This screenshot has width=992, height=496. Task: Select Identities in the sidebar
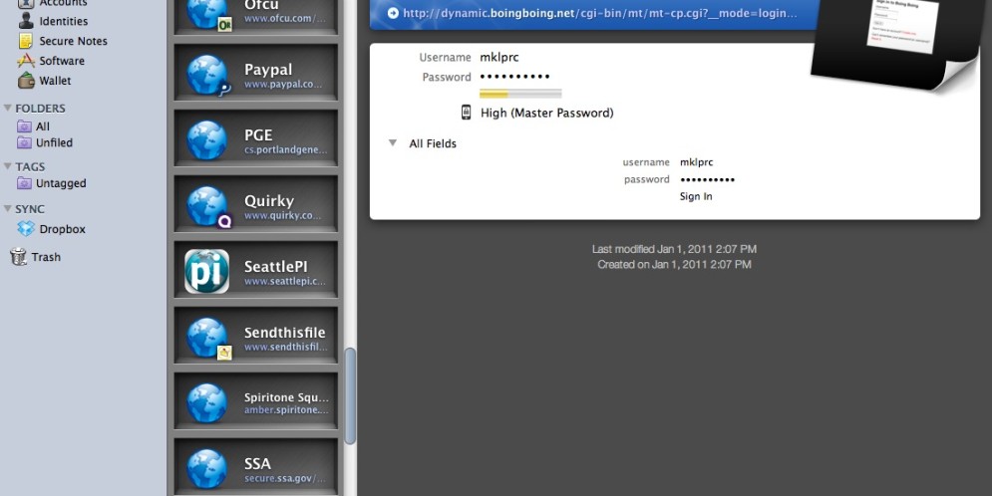[63, 21]
